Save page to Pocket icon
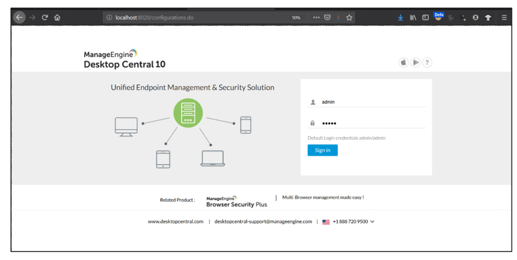 click(x=327, y=18)
